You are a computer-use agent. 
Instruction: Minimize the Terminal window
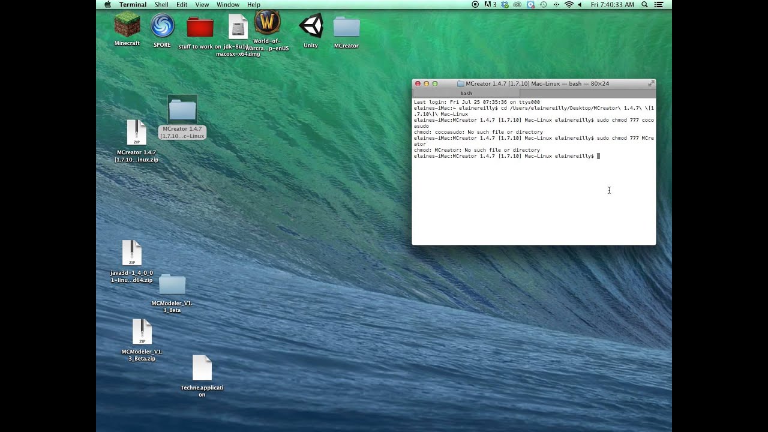click(427, 83)
